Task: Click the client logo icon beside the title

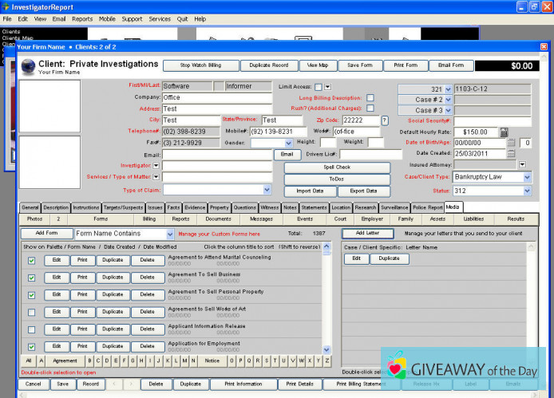Action: (28, 65)
